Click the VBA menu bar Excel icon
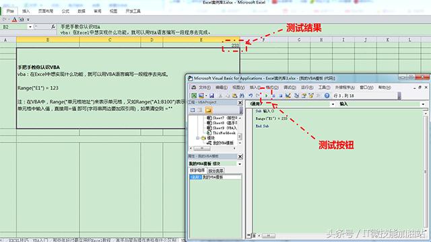 click(x=193, y=87)
